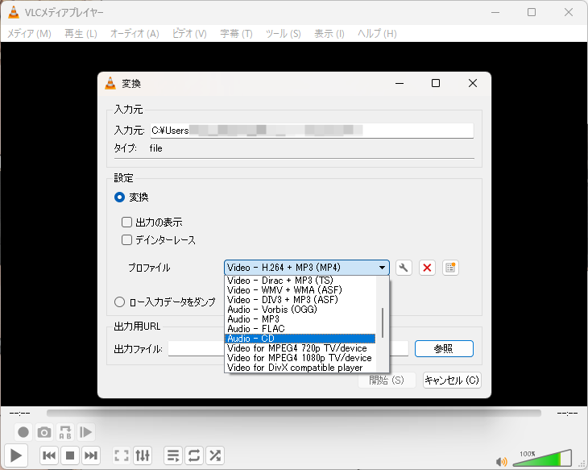Click frame-by-frame button
This screenshot has height=470, width=588.
86,432
